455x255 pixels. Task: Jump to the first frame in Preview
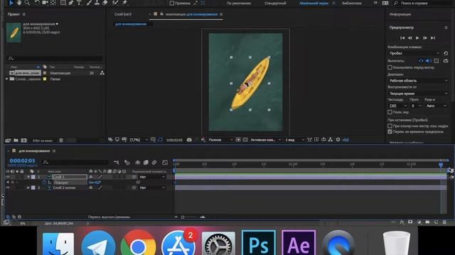click(402, 38)
